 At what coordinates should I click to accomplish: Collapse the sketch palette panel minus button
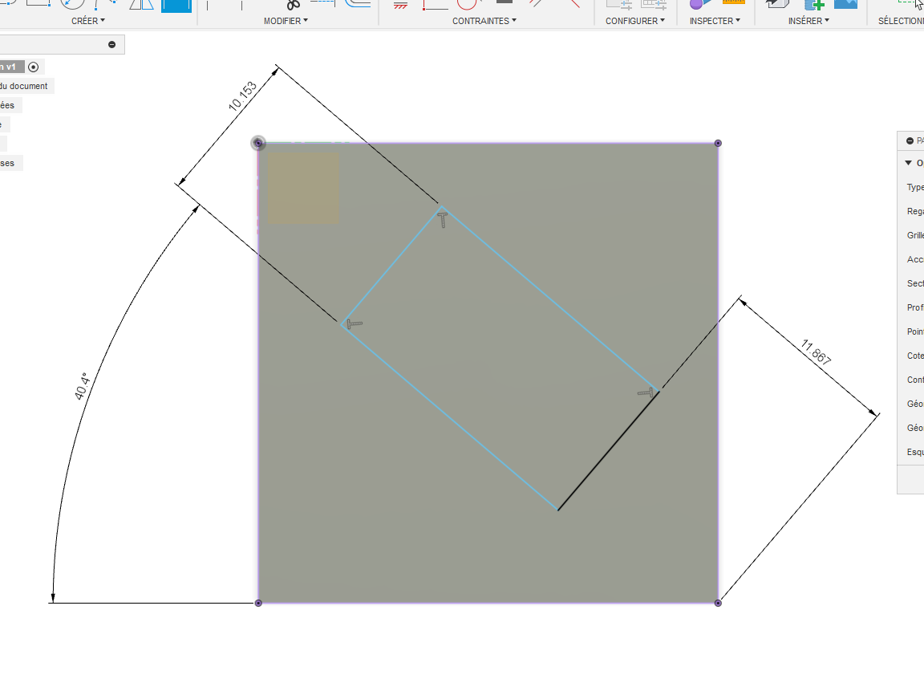pos(910,141)
